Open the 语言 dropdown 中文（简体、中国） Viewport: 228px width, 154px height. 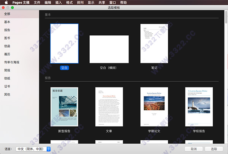pyautogui.click(x=33, y=149)
